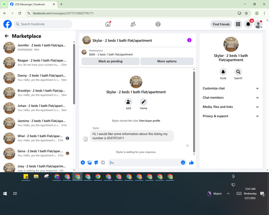Open Chrome tab search dropdown
Image resolution: width=269 pixels, height=215 pixels.
4,4
